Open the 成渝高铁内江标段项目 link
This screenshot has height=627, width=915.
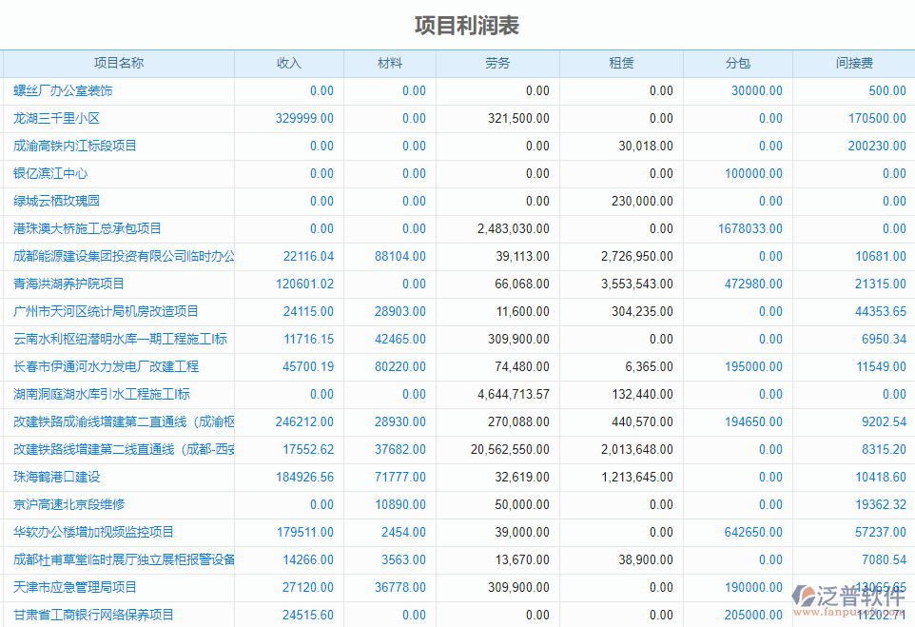pyautogui.click(x=74, y=146)
